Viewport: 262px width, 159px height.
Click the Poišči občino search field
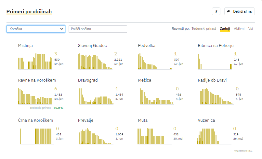98,29
